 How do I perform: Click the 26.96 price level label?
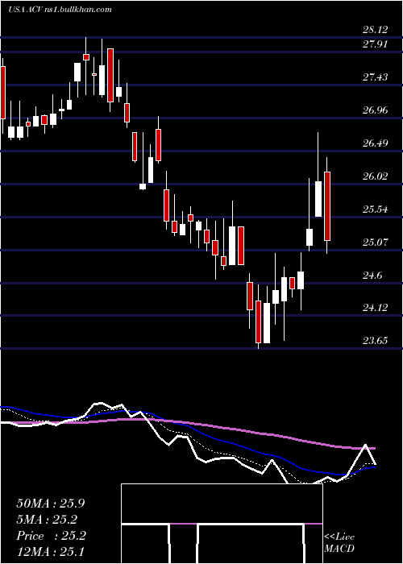[375, 110]
